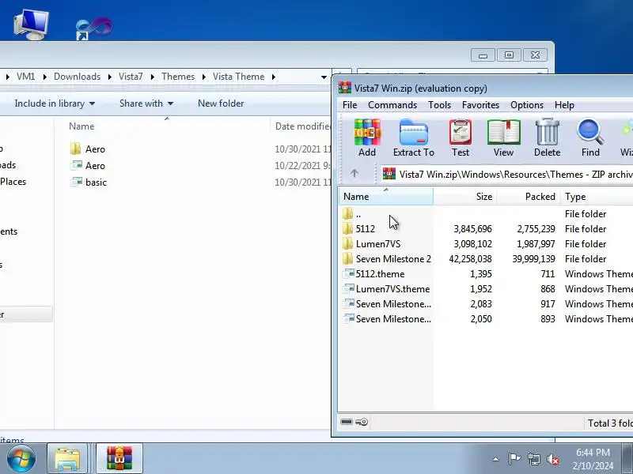Expand arrow after Vista Theme breadcrumb

coord(274,77)
